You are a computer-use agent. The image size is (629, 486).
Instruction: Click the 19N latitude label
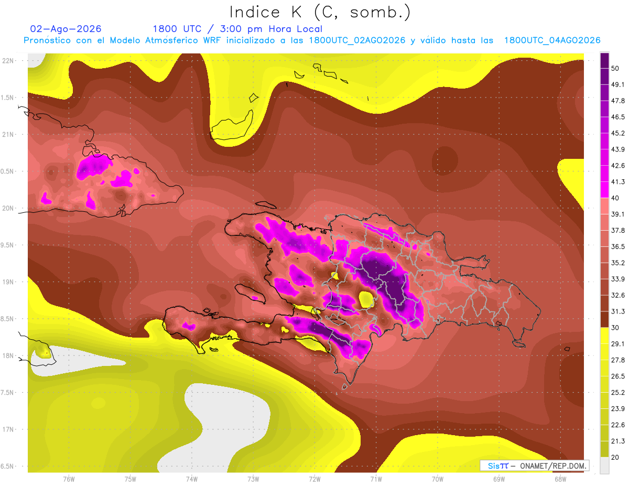(8, 282)
